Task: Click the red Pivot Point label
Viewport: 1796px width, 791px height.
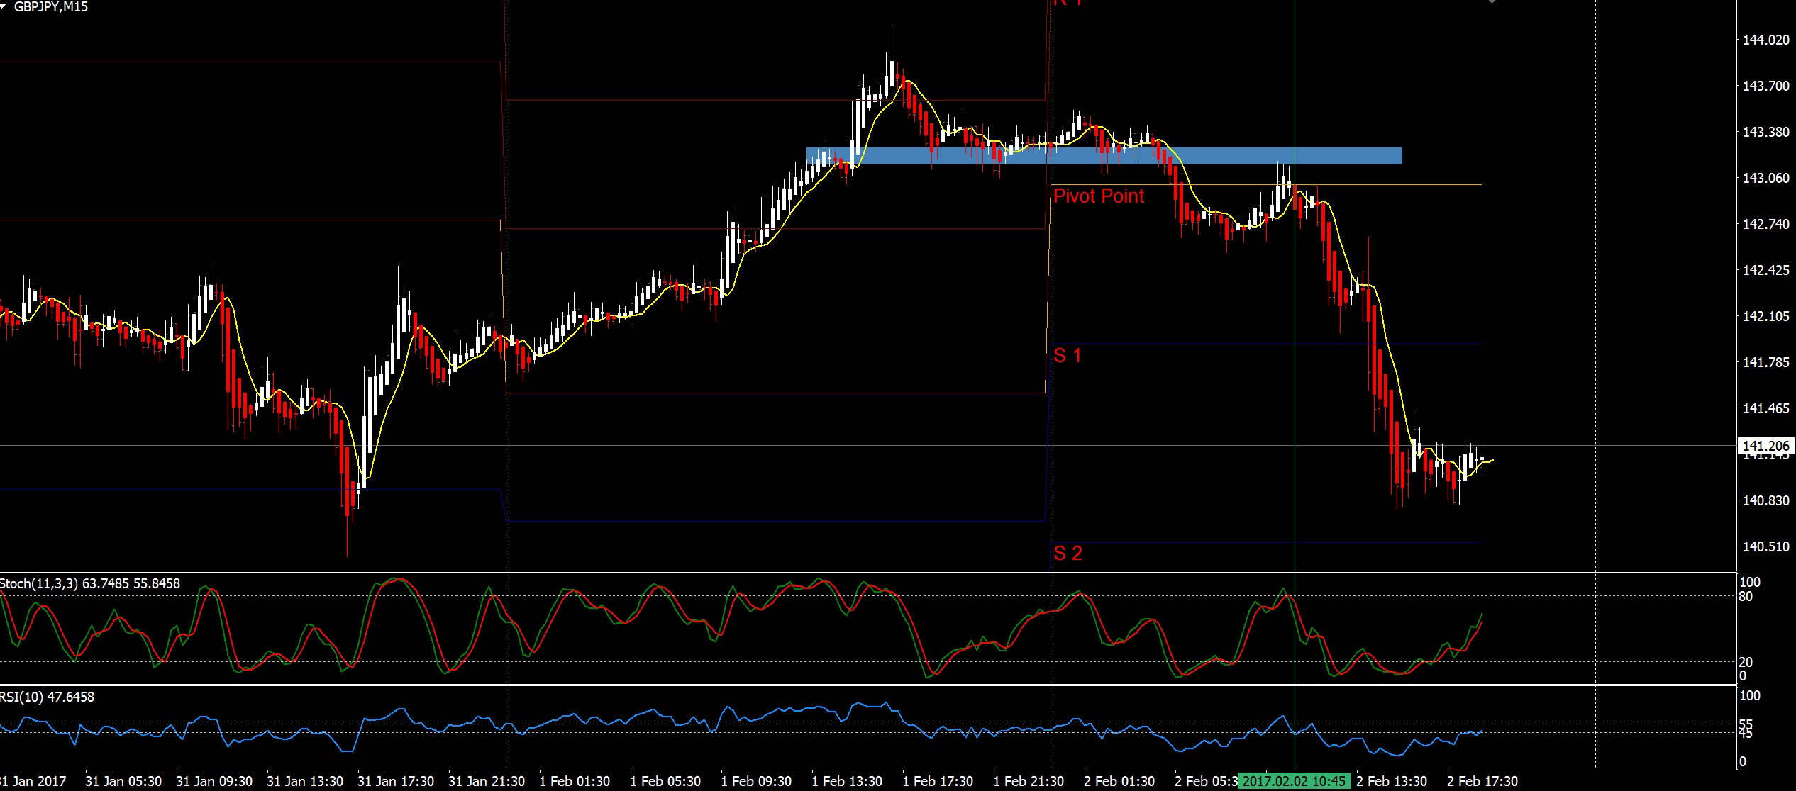Action: click(1098, 196)
